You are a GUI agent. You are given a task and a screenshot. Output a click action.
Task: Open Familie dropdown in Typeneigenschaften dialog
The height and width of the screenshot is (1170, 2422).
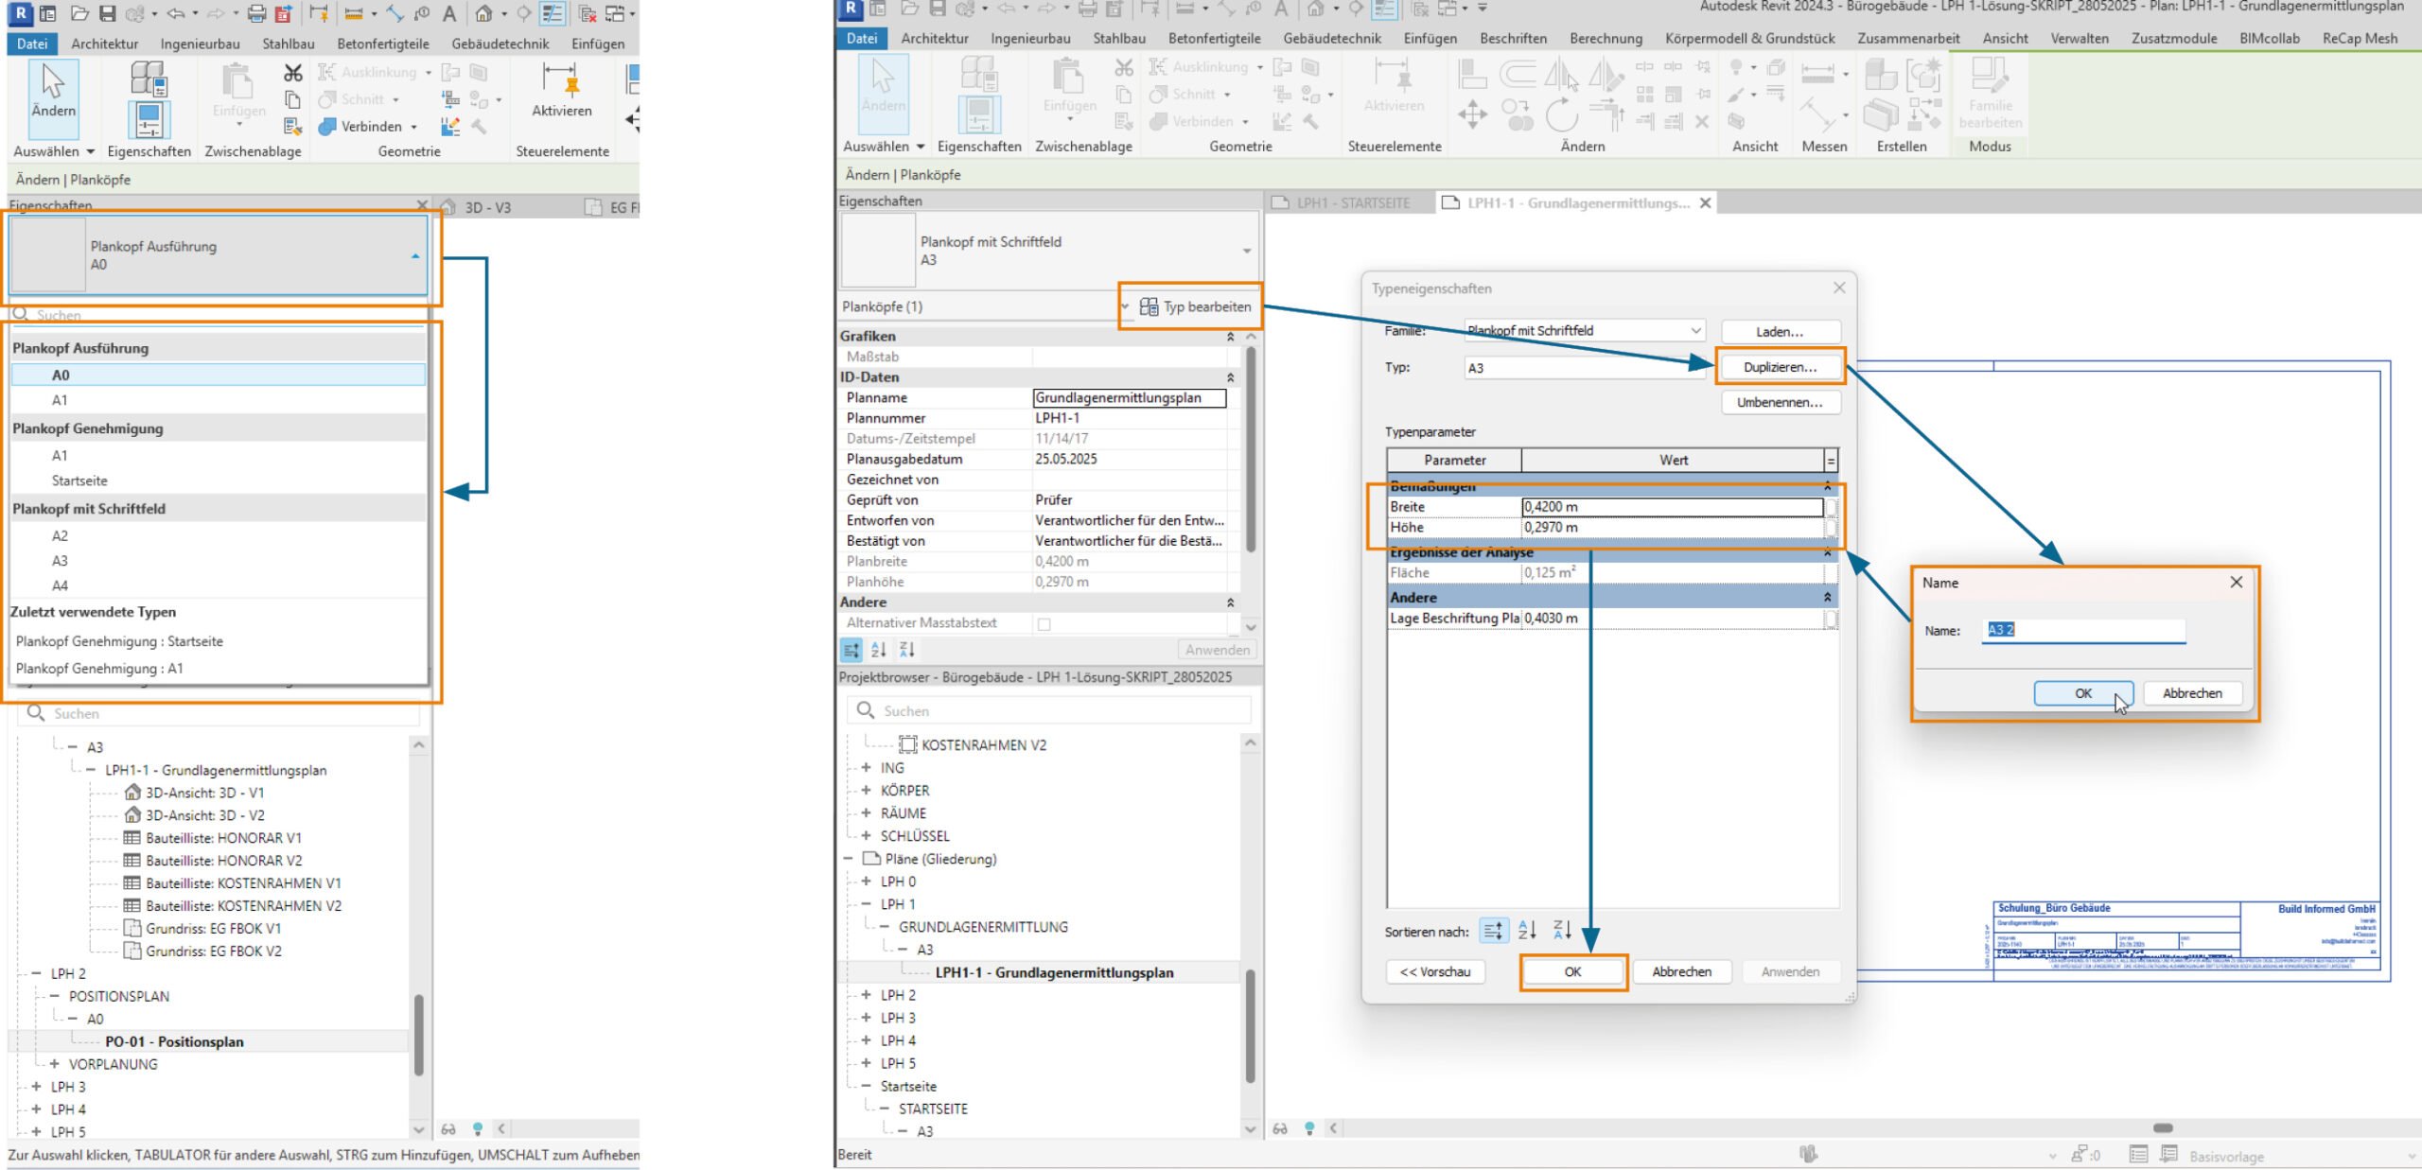pyautogui.click(x=1695, y=330)
